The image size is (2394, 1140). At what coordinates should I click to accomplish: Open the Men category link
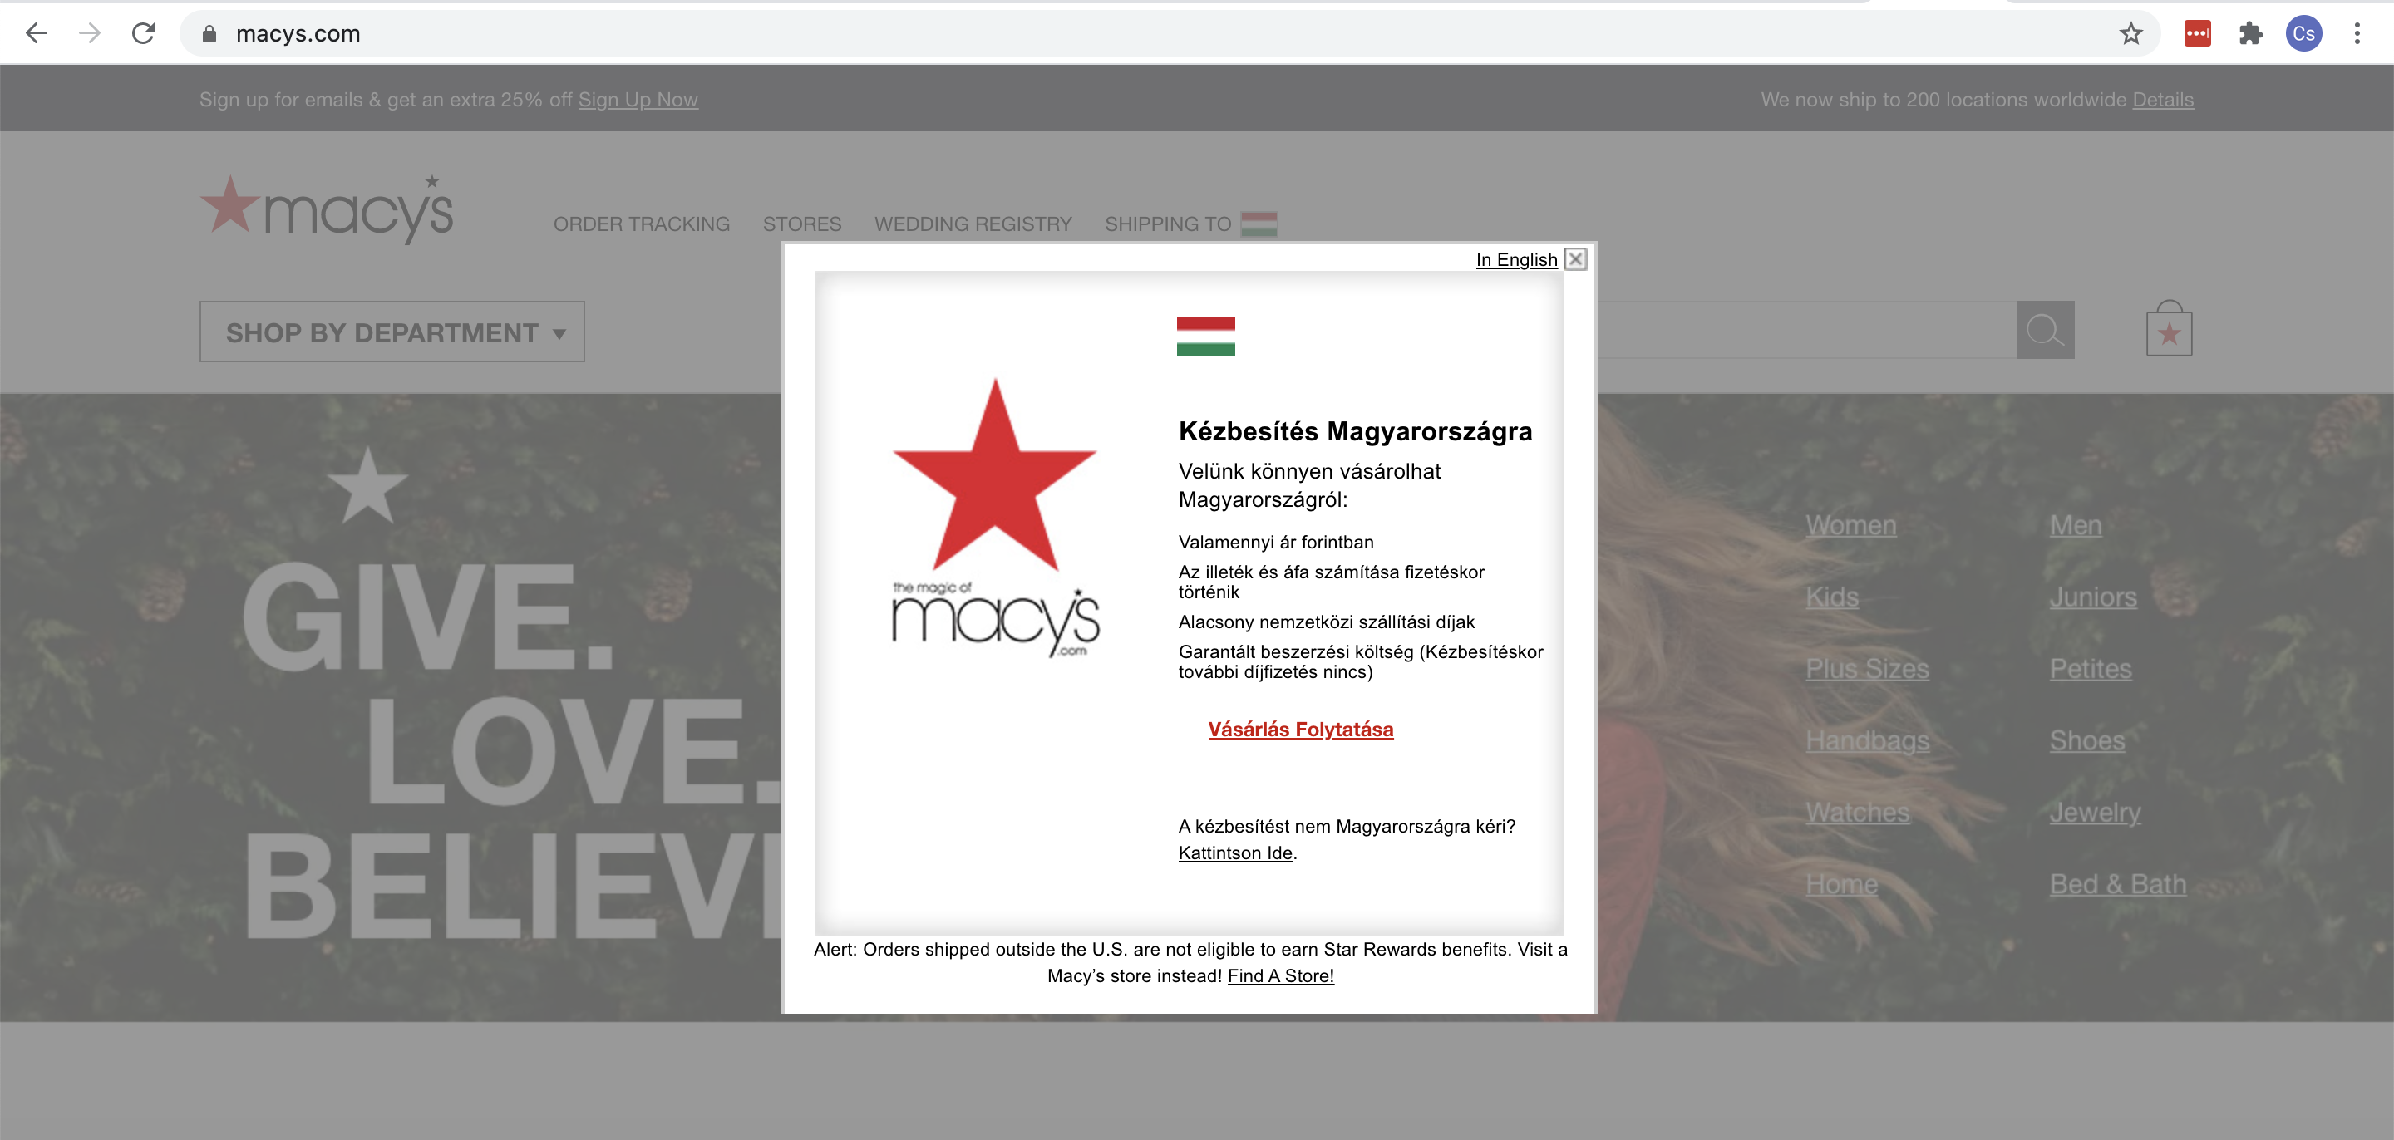tap(2076, 525)
